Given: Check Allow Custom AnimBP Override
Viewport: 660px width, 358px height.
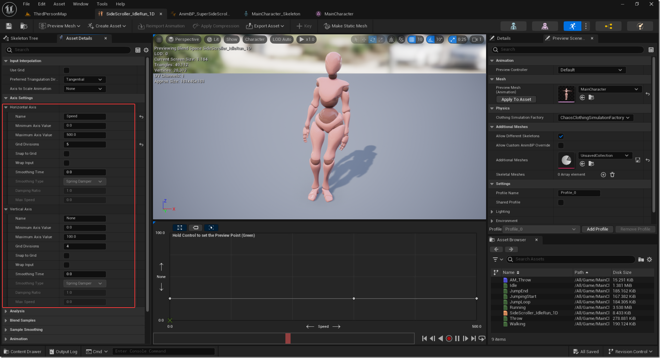Looking at the screenshot, I should click(x=561, y=146).
